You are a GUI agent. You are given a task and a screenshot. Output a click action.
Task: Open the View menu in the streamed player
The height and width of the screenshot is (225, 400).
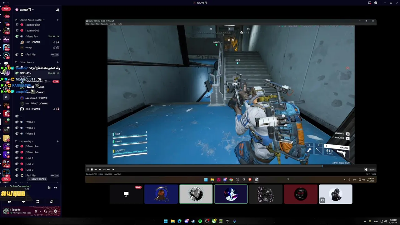tap(92, 24)
